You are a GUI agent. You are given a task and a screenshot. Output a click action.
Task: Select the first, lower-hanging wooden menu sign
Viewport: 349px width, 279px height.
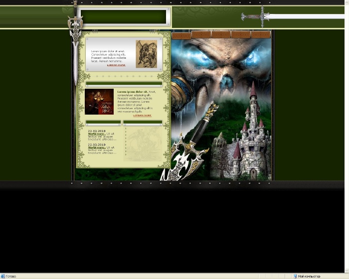(181, 36)
